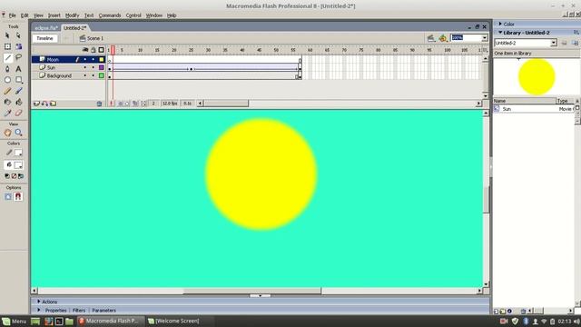This screenshot has width=581, height=327.
Task: Toggle show all layers as outlines icon
Action: pyautogui.click(x=101, y=50)
